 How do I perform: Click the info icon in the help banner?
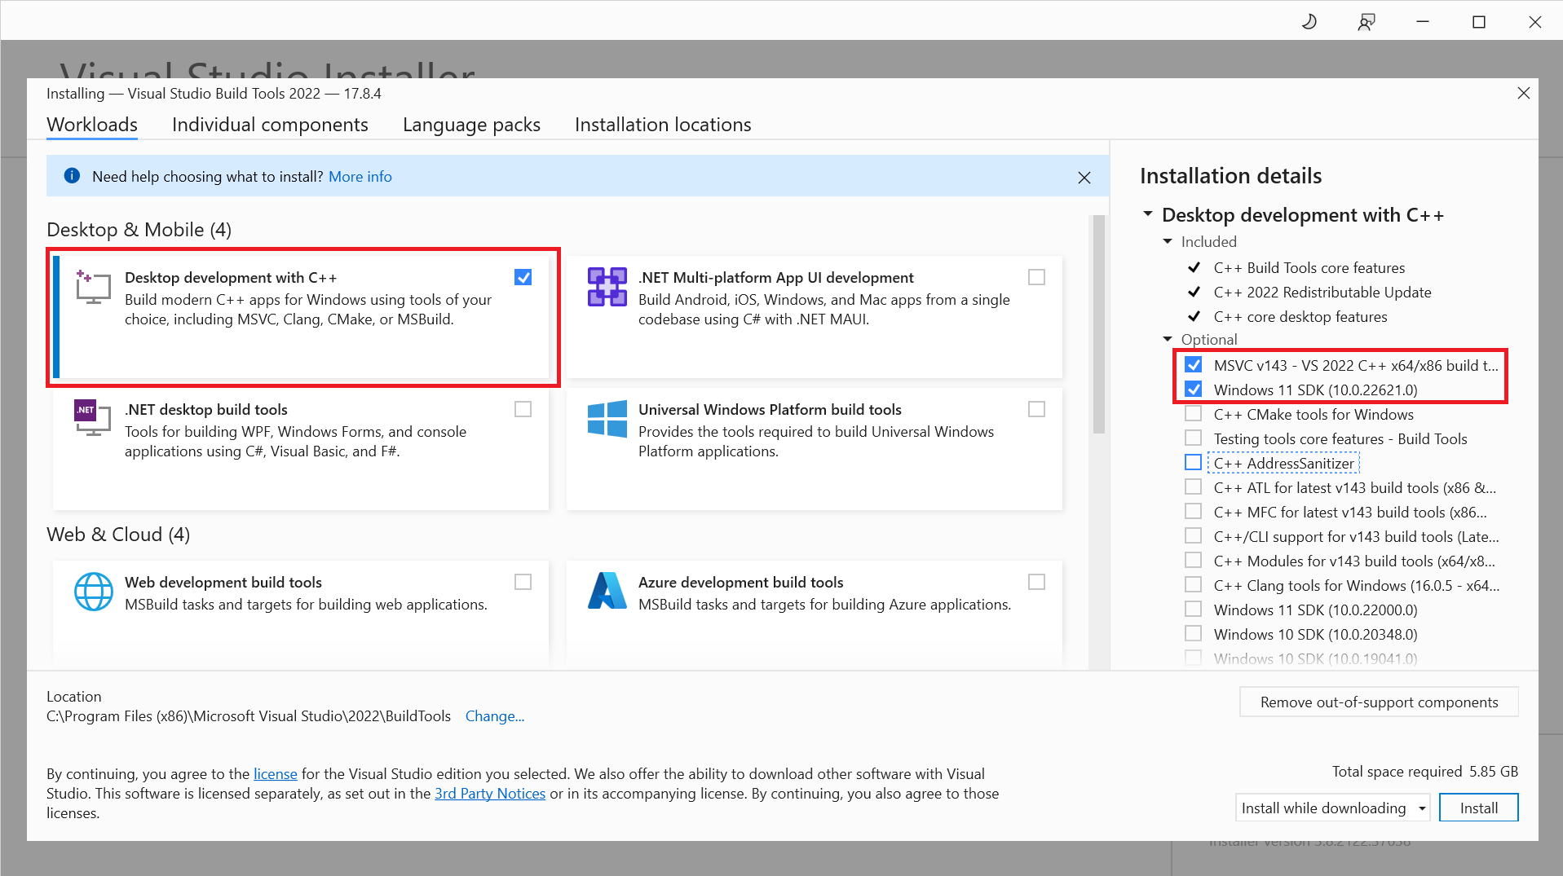click(72, 176)
